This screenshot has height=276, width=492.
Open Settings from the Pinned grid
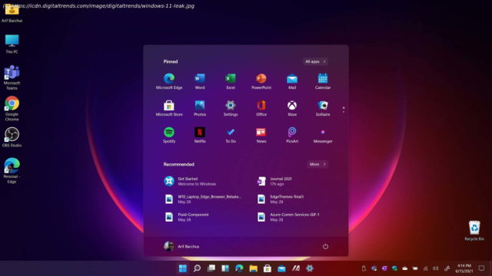[x=231, y=108]
